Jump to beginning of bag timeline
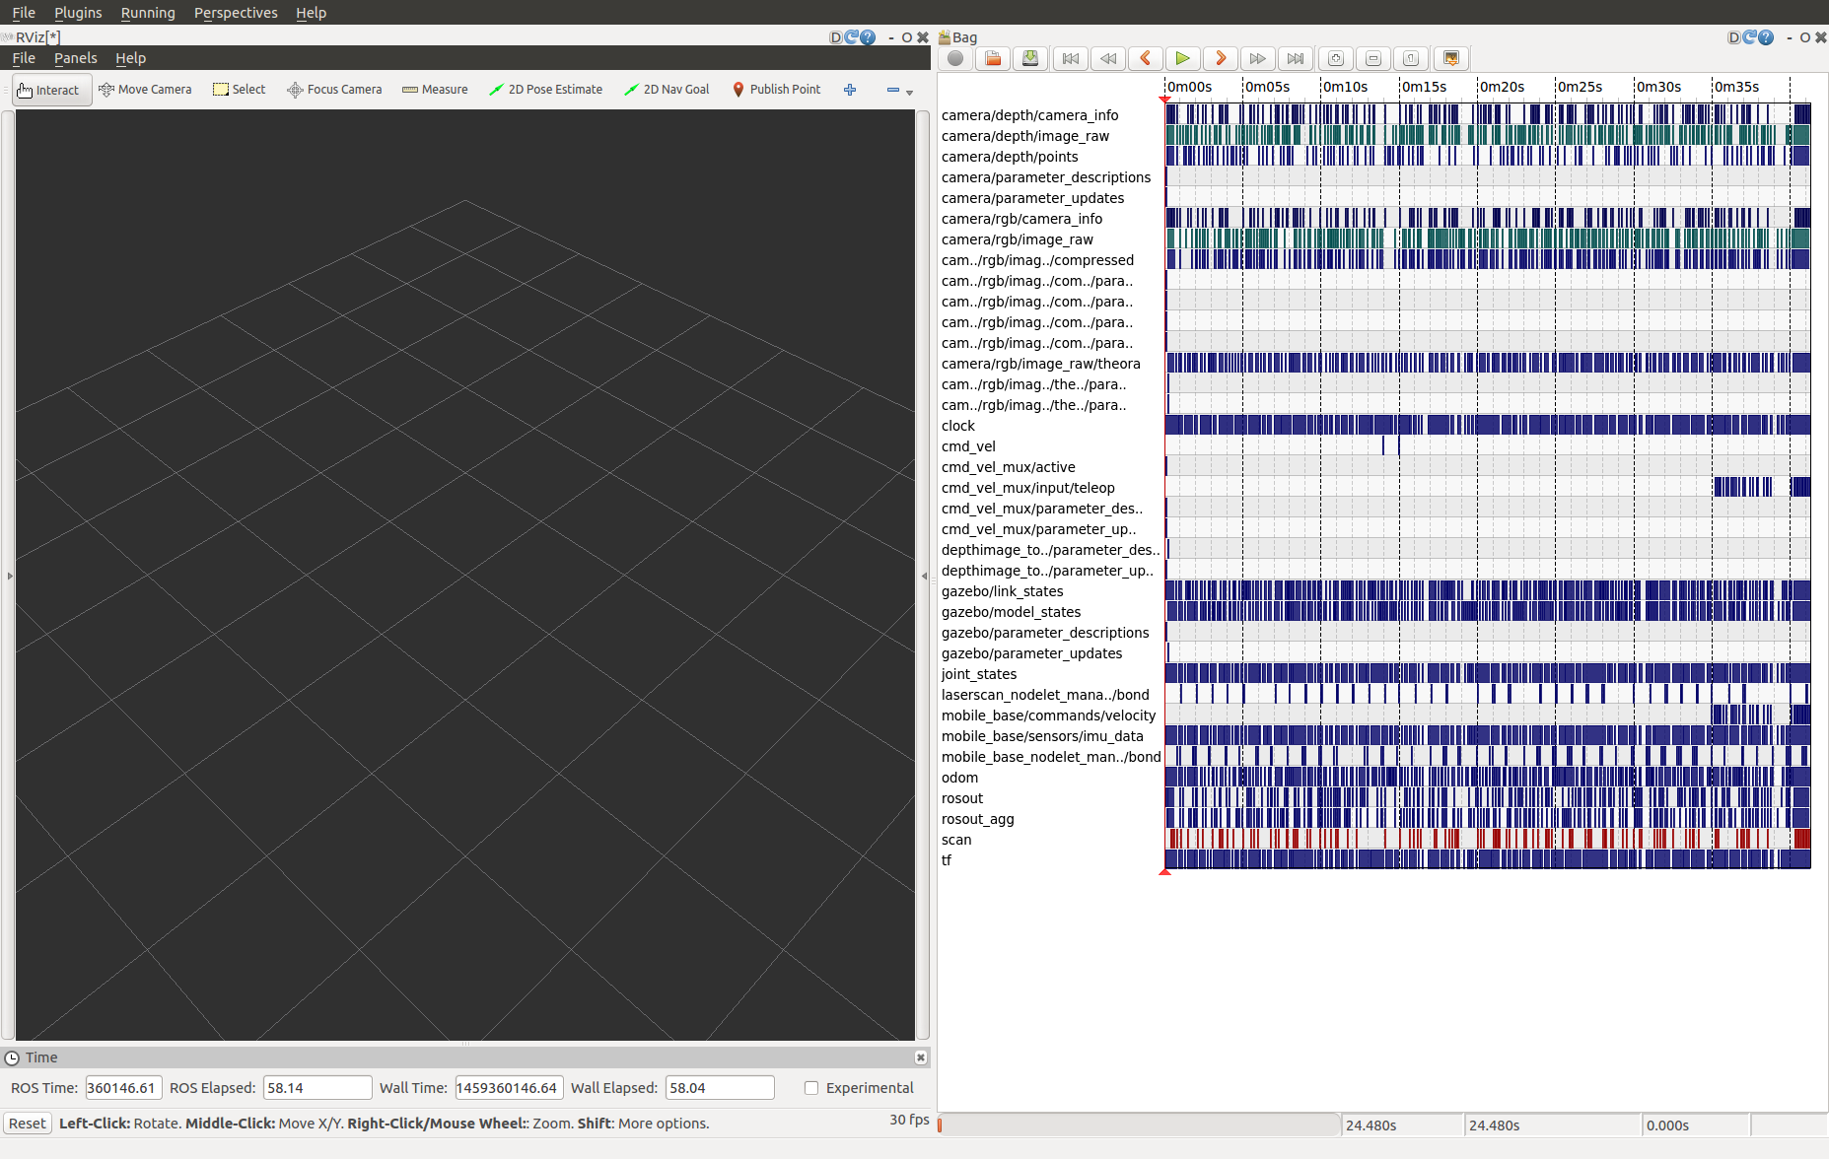This screenshot has width=1829, height=1159. [x=1070, y=59]
